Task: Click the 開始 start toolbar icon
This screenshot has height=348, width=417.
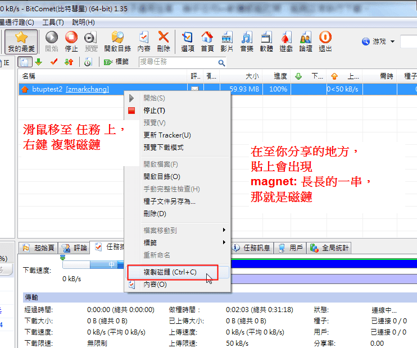Action: point(52,42)
